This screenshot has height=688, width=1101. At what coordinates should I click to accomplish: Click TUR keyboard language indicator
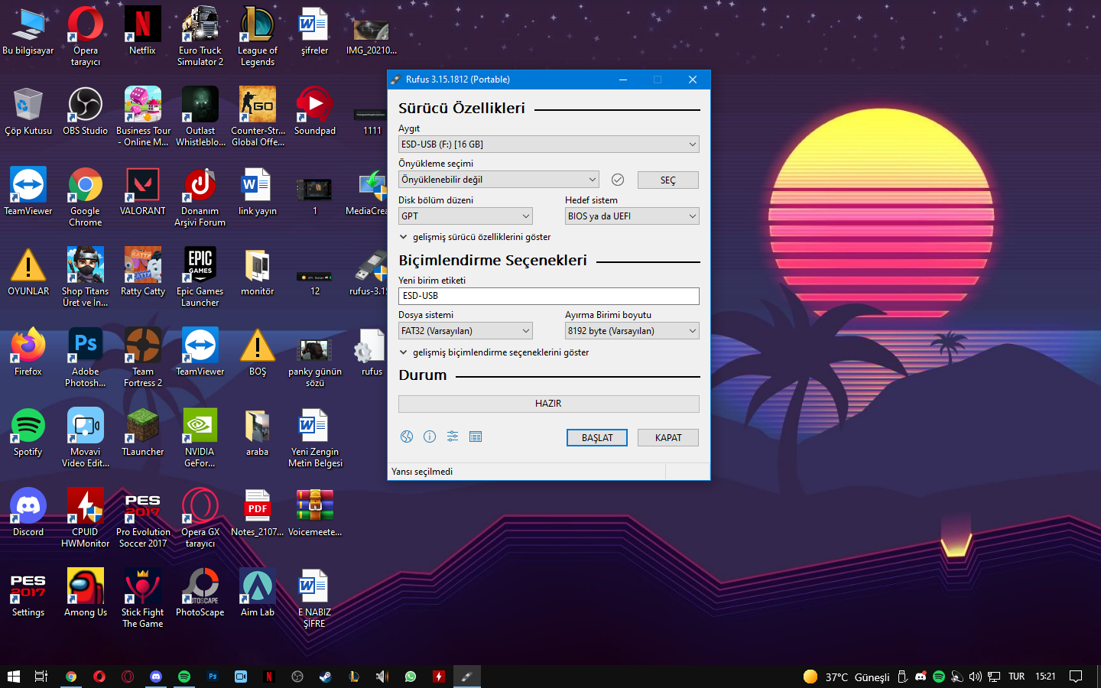click(1016, 677)
